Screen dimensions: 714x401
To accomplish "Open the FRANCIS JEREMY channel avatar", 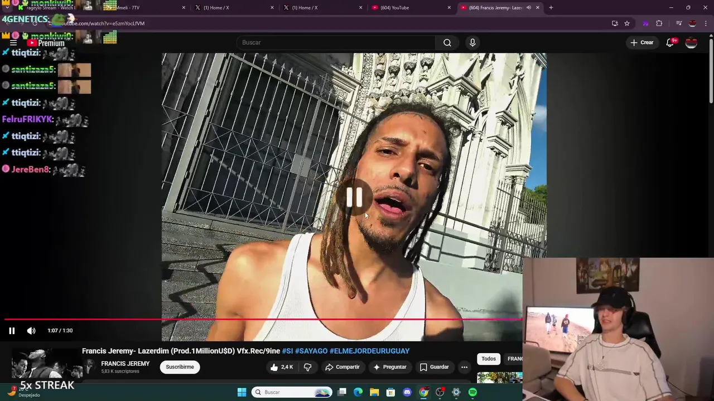I will click(89, 366).
